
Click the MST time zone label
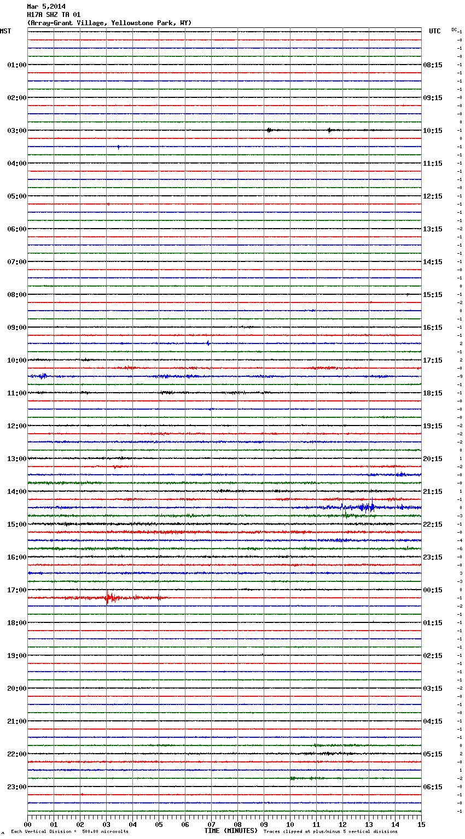[x=5, y=31]
